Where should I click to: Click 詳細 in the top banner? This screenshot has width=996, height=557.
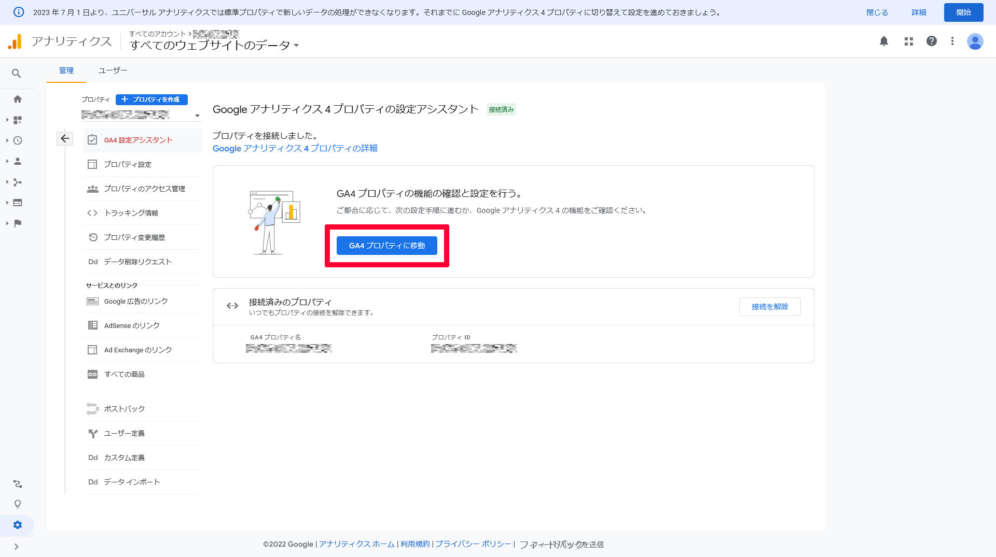tap(919, 12)
